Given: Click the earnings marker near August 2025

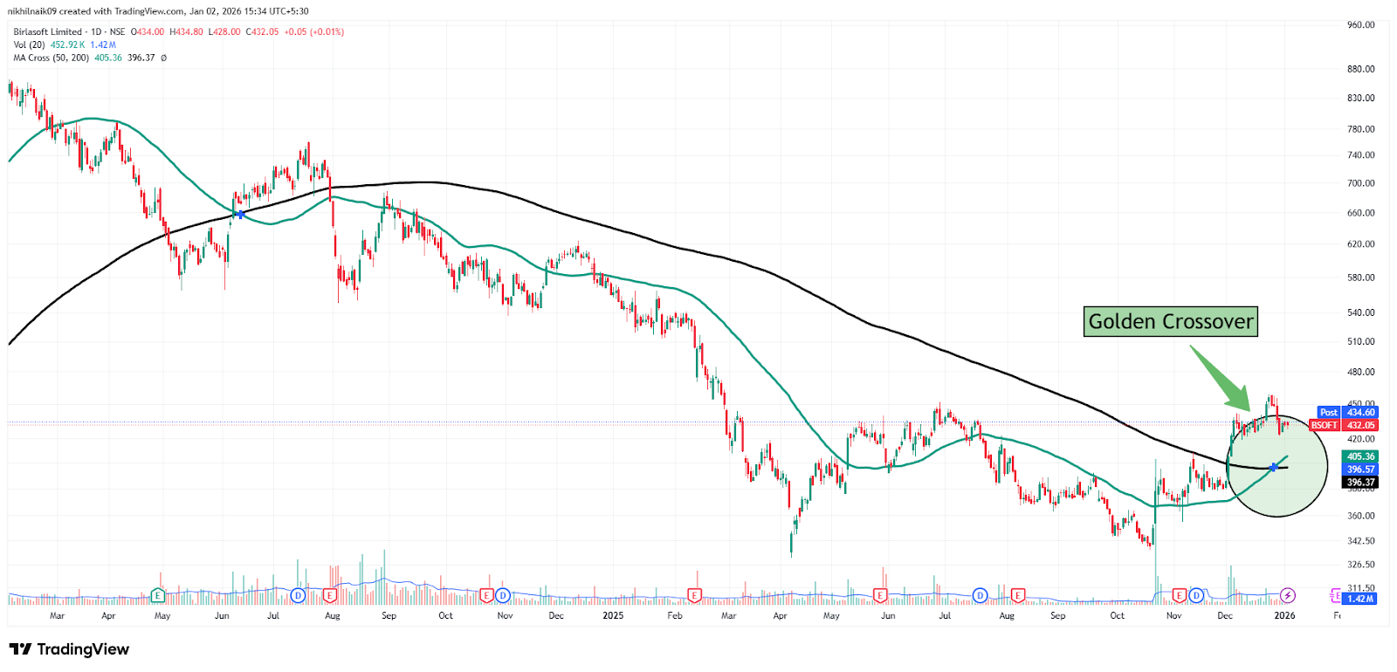Looking at the screenshot, I should point(1017,595).
